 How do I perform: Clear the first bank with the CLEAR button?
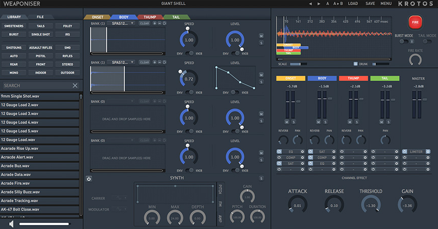click(144, 23)
